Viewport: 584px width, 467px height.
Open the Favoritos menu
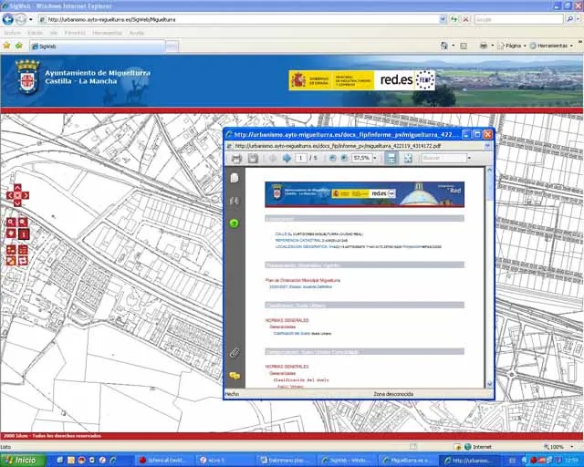pos(75,33)
